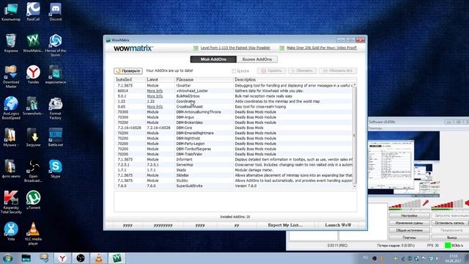Open the uTorrent desktop shortcut
The height and width of the screenshot is (264, 469).
33,199
